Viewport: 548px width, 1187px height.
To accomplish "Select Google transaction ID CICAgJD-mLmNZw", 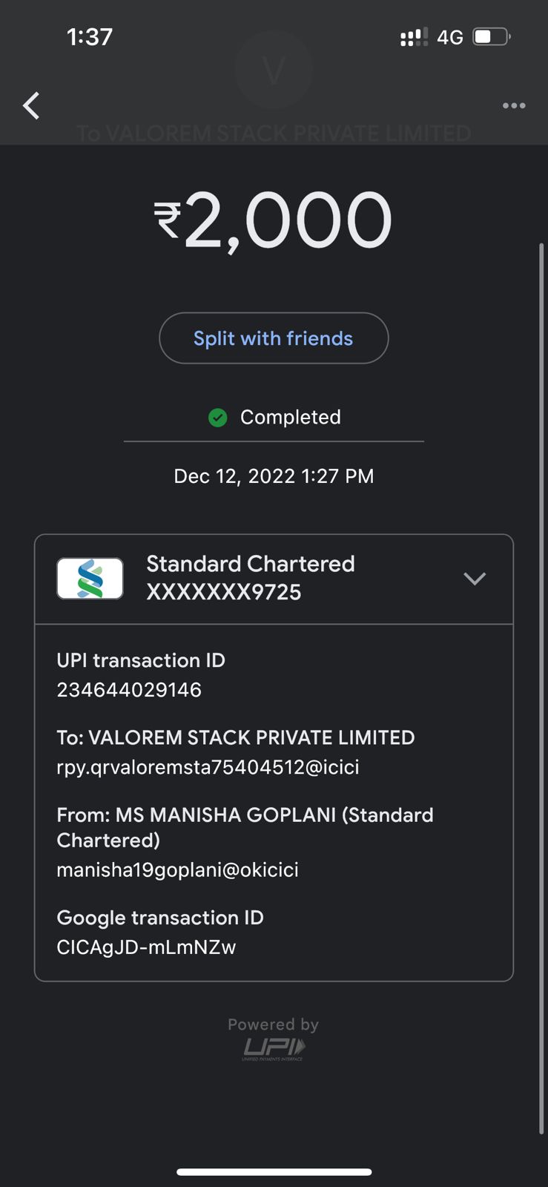I will coord(146,947).
